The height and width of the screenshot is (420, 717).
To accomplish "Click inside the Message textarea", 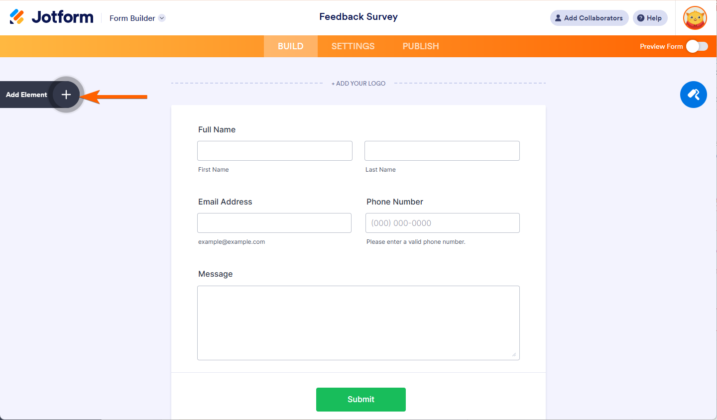I will click(x=358, y=322).
